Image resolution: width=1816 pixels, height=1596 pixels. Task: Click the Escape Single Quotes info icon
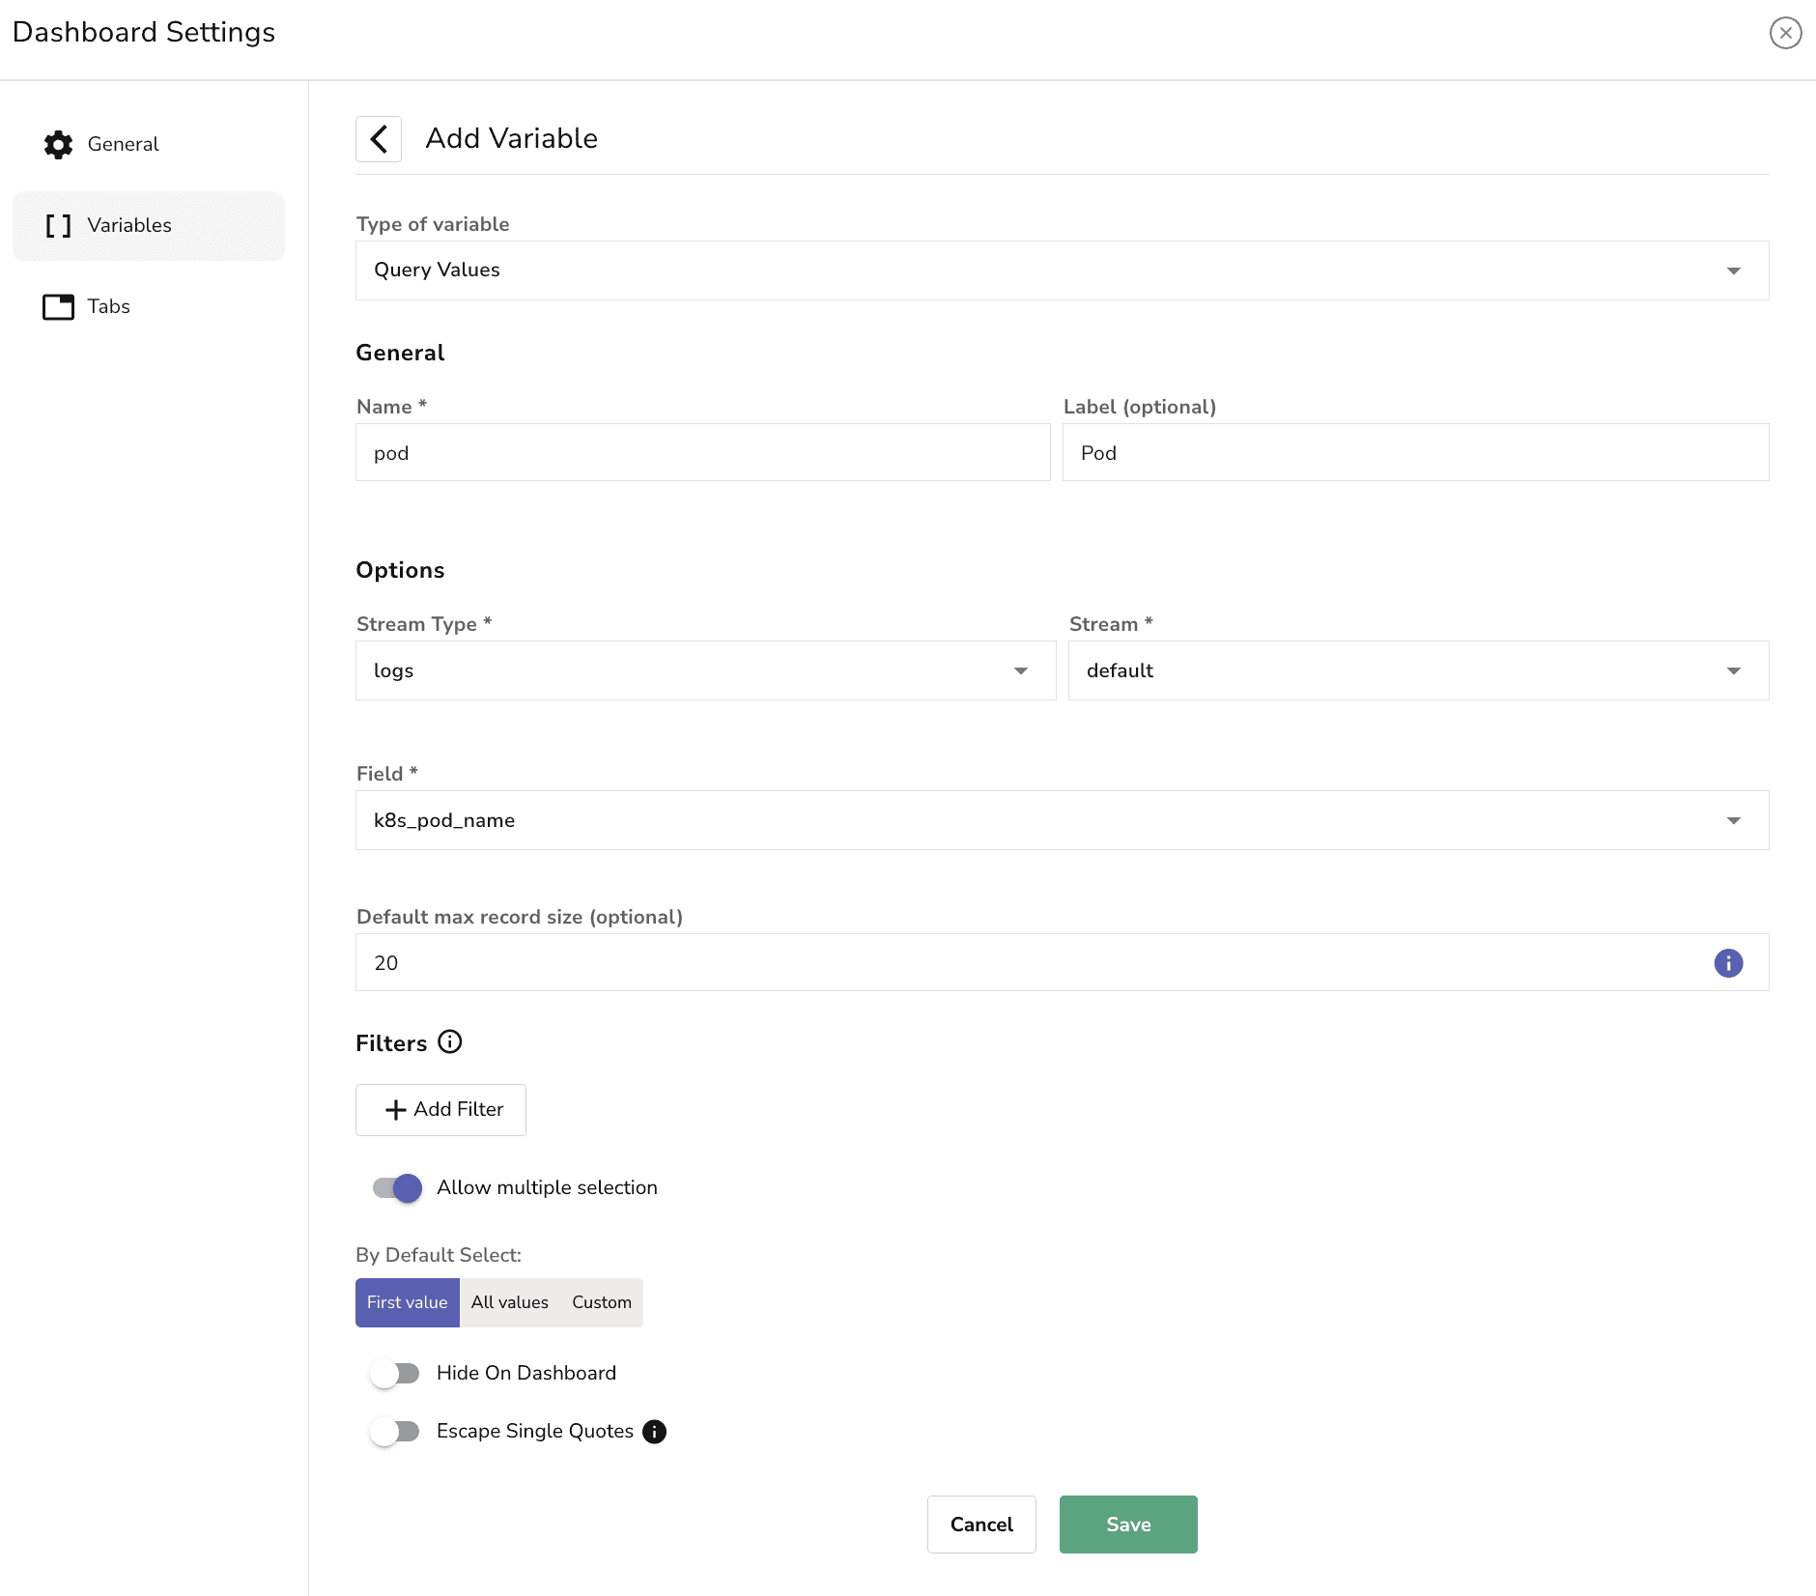click(653, 1432)
